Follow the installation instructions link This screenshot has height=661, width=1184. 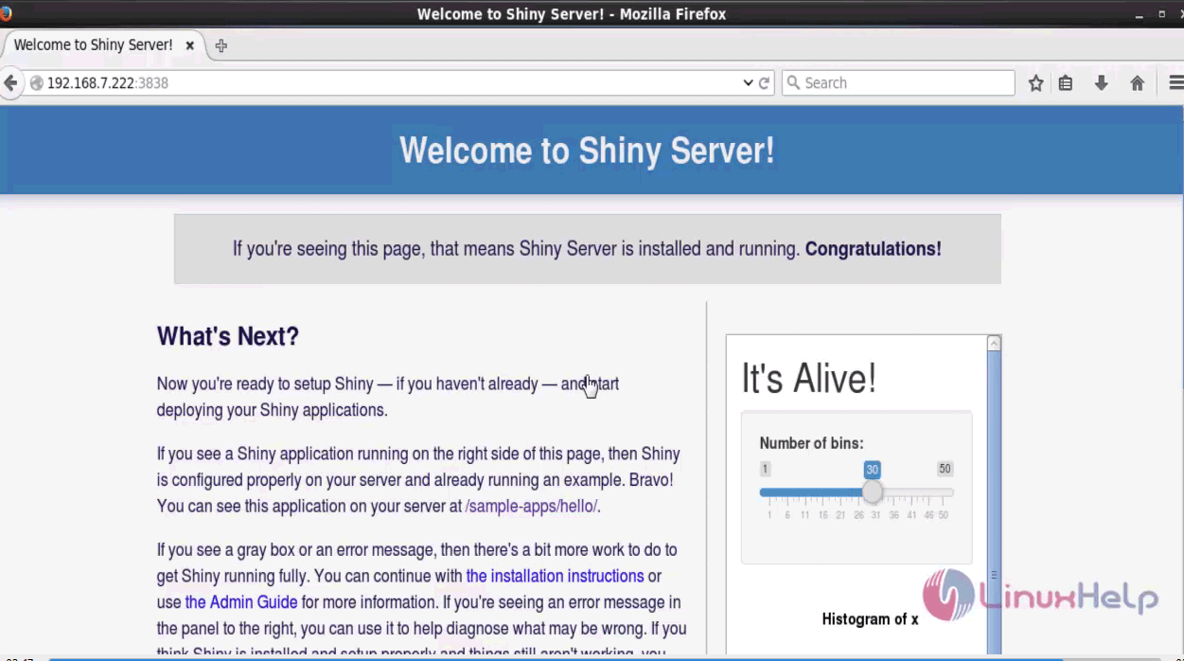(555, 576)
